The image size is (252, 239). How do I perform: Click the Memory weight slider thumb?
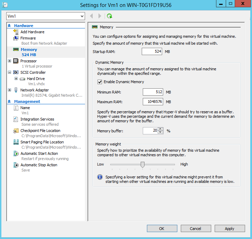click(142, 165)
